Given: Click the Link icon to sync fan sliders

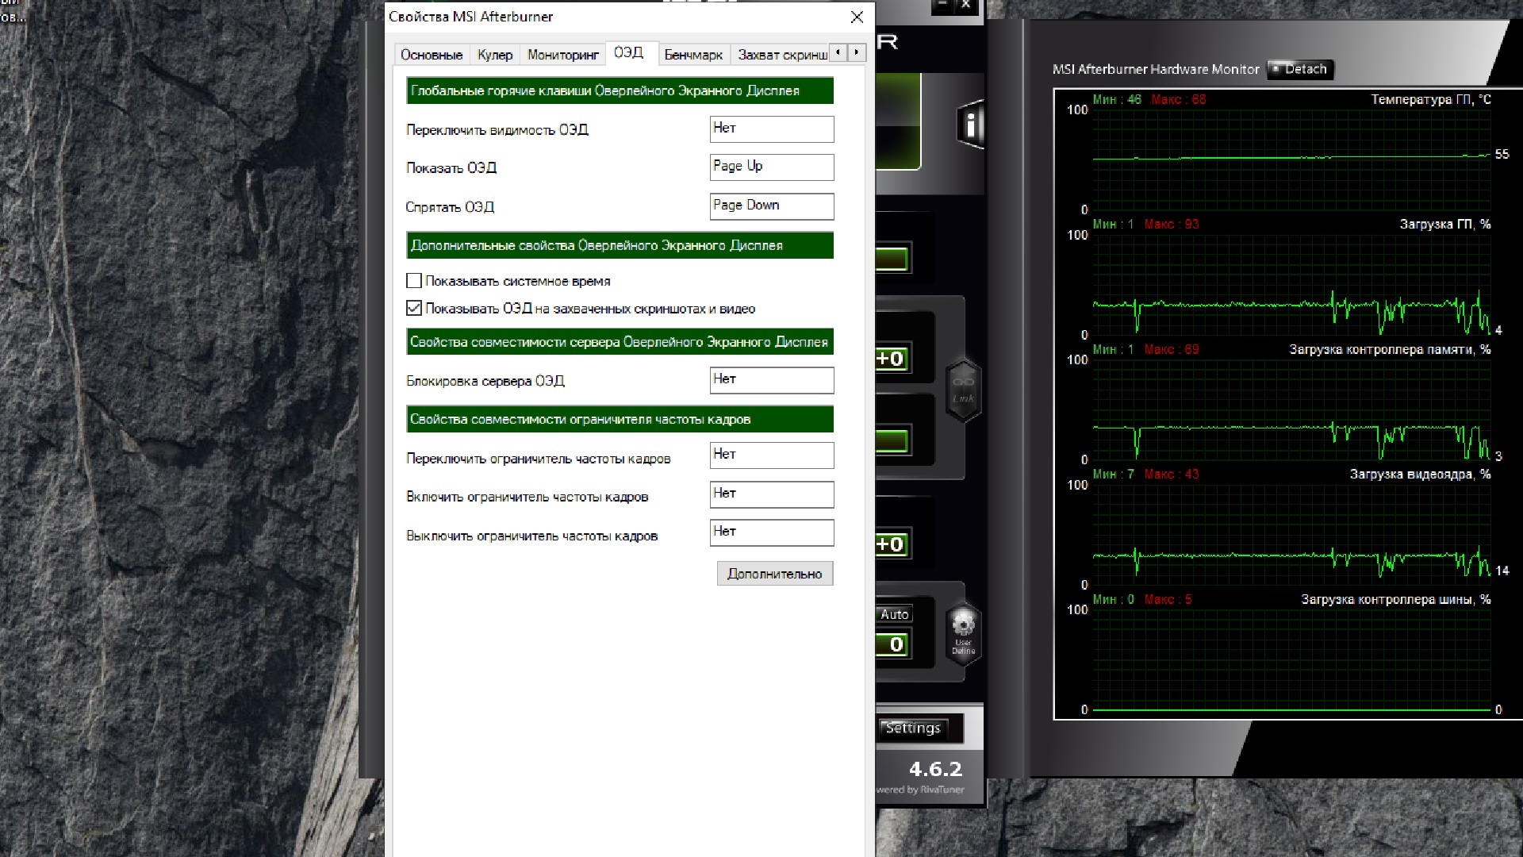Looking at the screenshot, I should tap(962, 389).
